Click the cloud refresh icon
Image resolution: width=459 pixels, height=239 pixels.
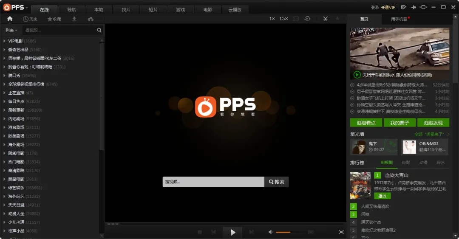click(x=307, y=19)
